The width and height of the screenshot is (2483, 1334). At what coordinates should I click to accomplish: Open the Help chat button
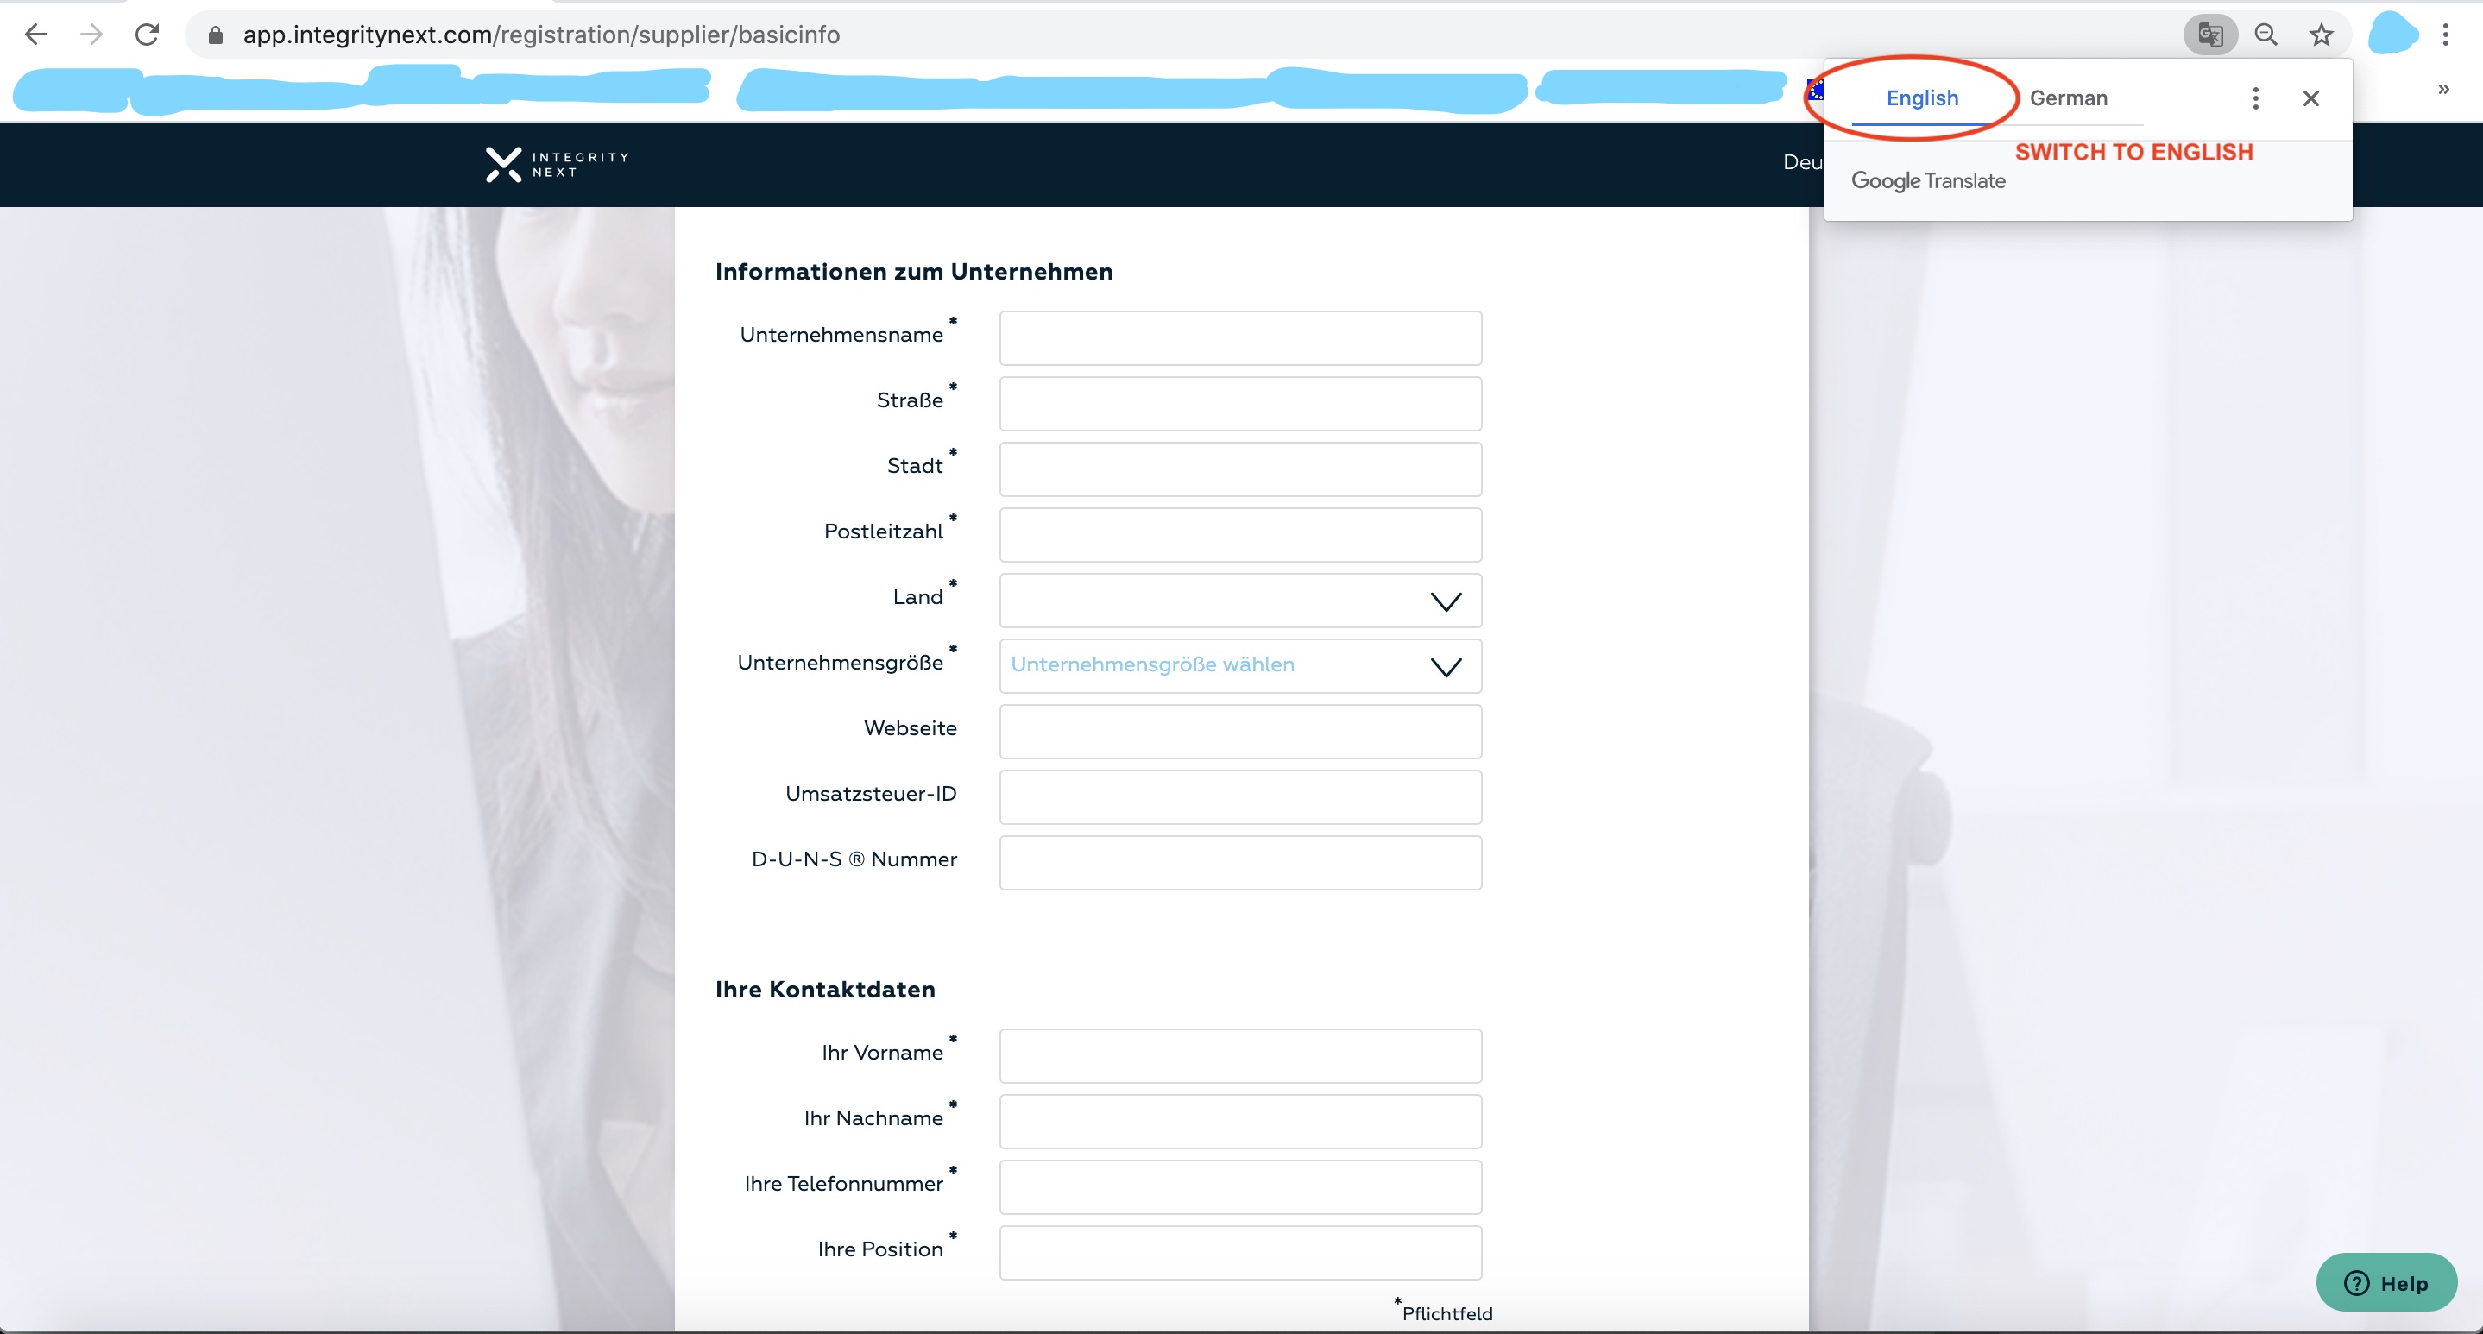(x=2385, y=1283)
